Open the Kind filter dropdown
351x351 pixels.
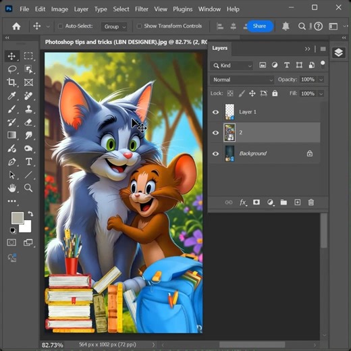point(232,65)
